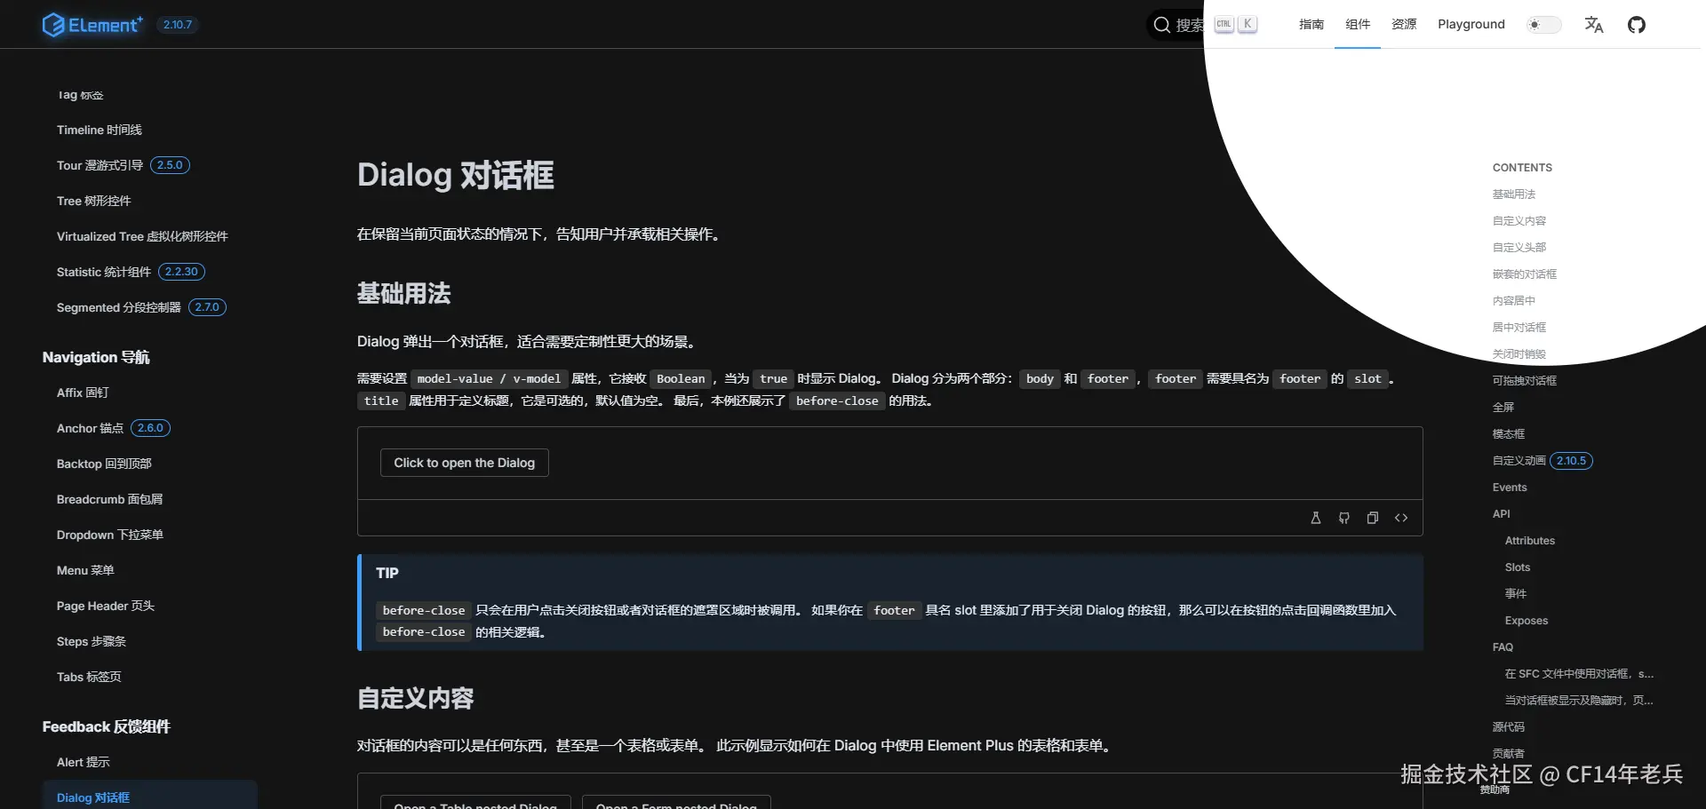Go to Tour 漫游式引导 in sidebar

point(100,165)
